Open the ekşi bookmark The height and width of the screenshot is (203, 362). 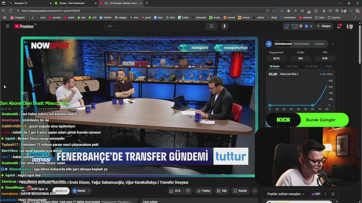coord(81,17)
